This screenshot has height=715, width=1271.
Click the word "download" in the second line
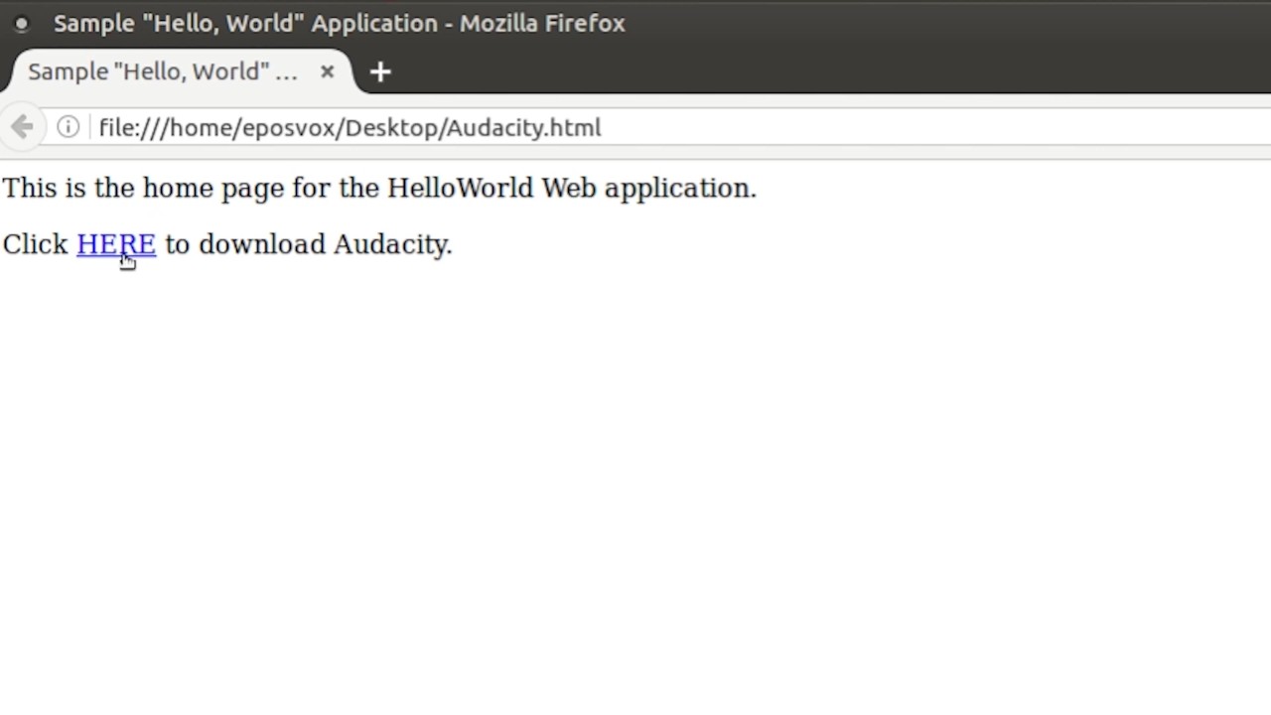pos(262,244)
